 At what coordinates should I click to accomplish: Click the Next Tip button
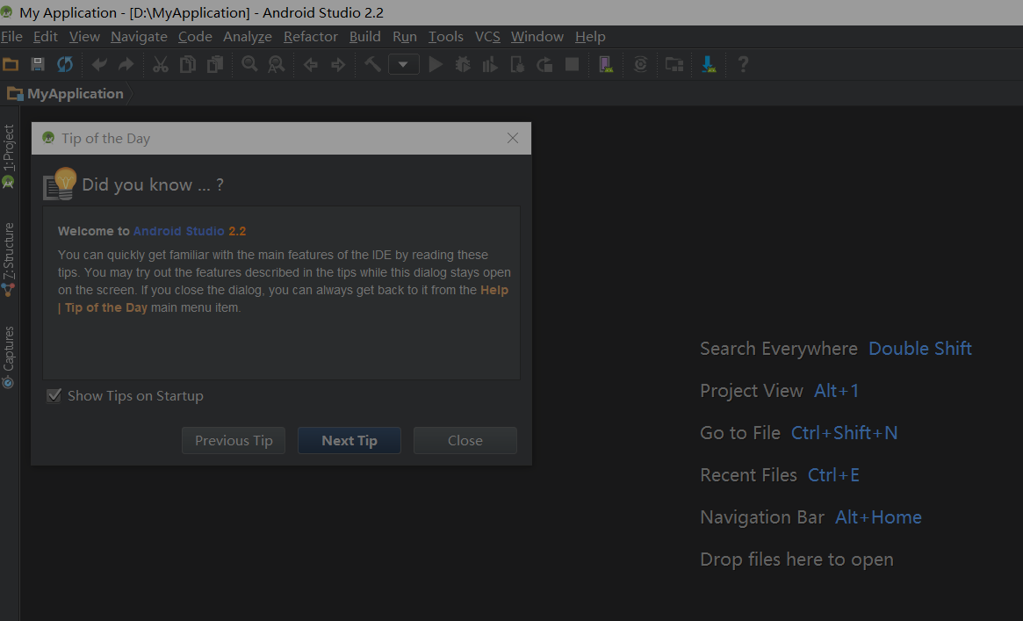349,440
